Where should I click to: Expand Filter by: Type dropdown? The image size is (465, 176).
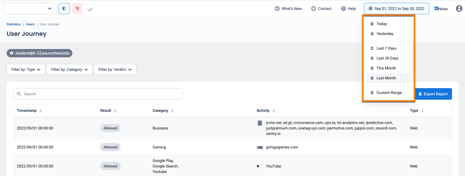pos(26,69)
